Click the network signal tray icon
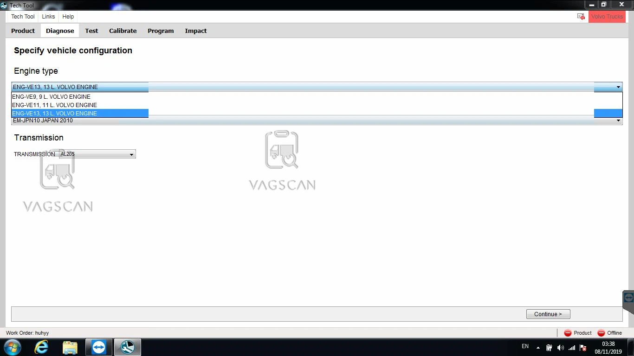The image size is (634, 356). click(572, 348)
